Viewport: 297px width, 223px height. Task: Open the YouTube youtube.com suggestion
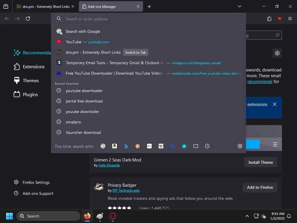[148, 42]
